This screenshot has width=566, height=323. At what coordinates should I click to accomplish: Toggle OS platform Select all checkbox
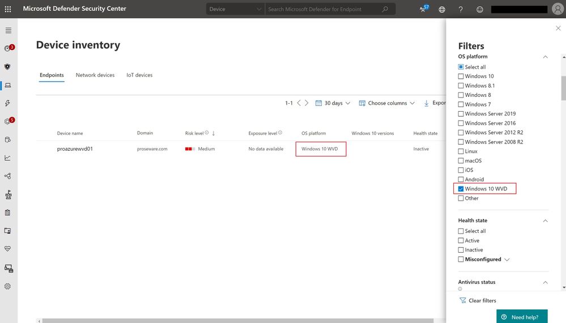click(x=461, y=67)
